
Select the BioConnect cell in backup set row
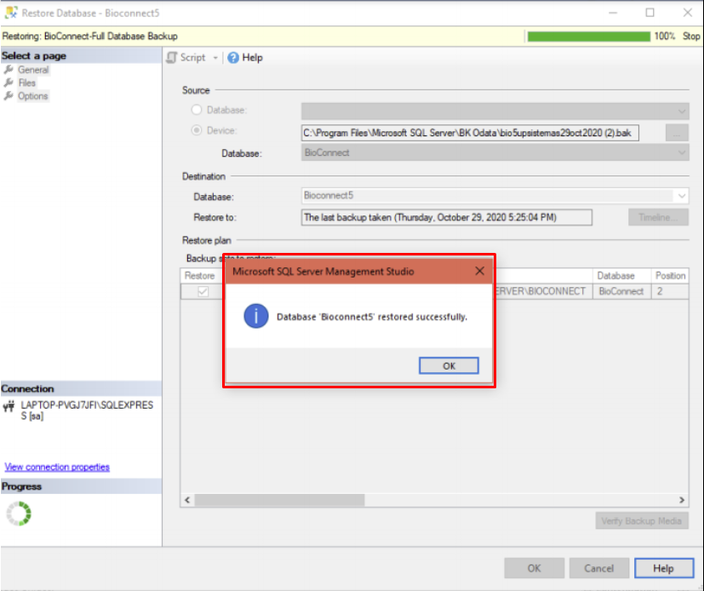pos(621,291)
